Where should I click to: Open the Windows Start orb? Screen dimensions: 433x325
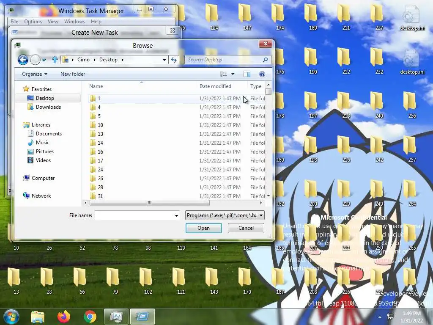[x=11, y=317]
